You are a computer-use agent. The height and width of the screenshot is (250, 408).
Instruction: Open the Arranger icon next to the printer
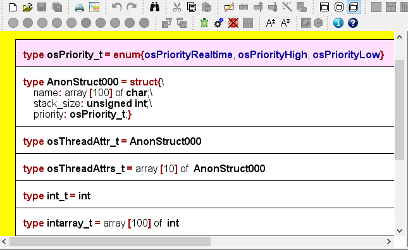point(94,8)
